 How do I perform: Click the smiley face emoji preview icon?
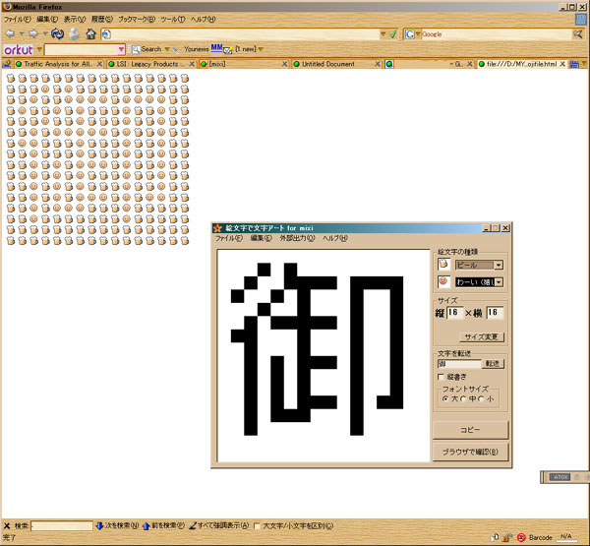444,281
